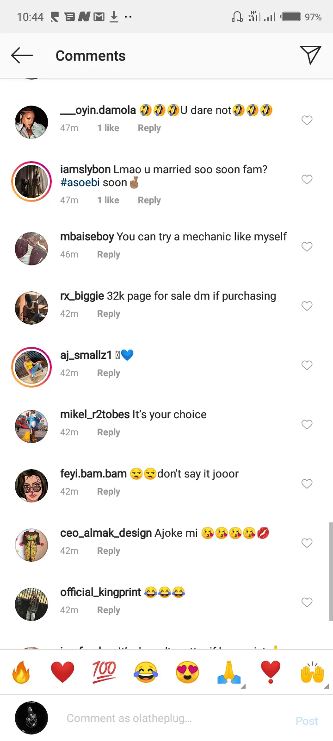Reply to rx_biggie's comment

tap(108, 314)
